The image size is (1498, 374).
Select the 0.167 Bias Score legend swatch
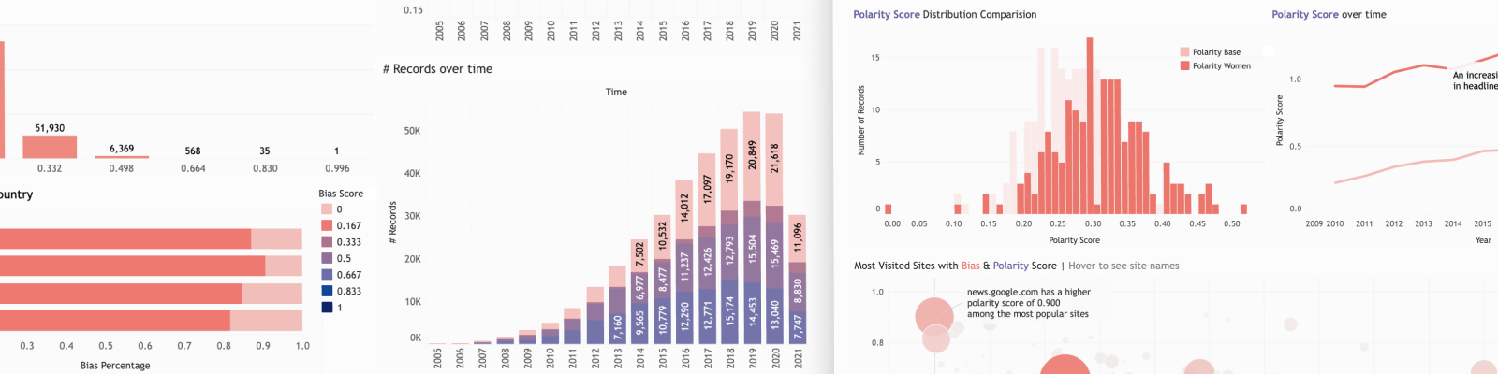327,225
